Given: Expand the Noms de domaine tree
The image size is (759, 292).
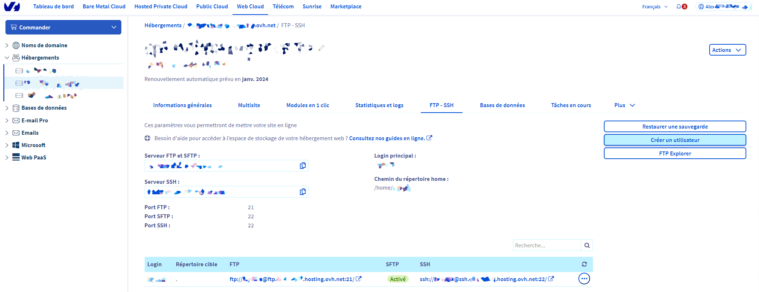Looking at the screenshot, I should (7, 45).
